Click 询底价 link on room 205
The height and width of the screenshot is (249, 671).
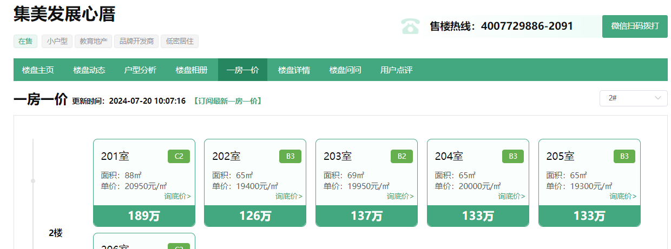pyautogui.click(x=623, y=196)
